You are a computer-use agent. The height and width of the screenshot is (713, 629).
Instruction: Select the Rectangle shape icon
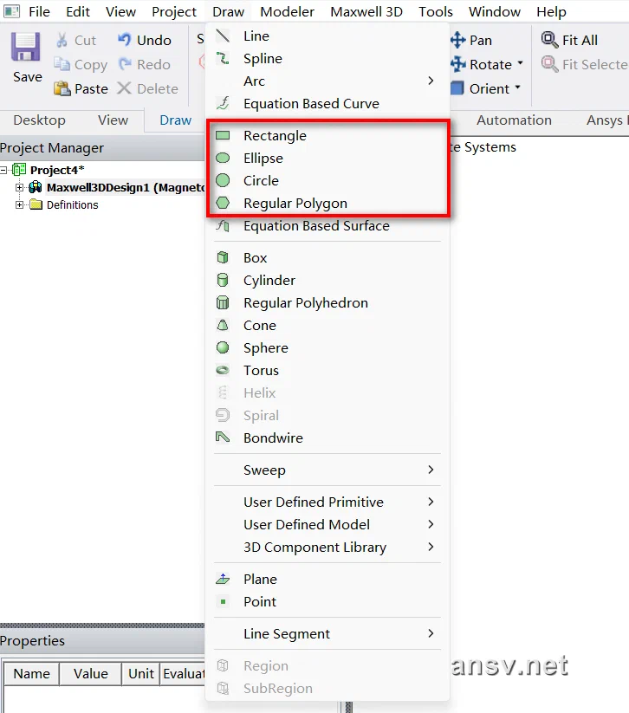[223, 135]
